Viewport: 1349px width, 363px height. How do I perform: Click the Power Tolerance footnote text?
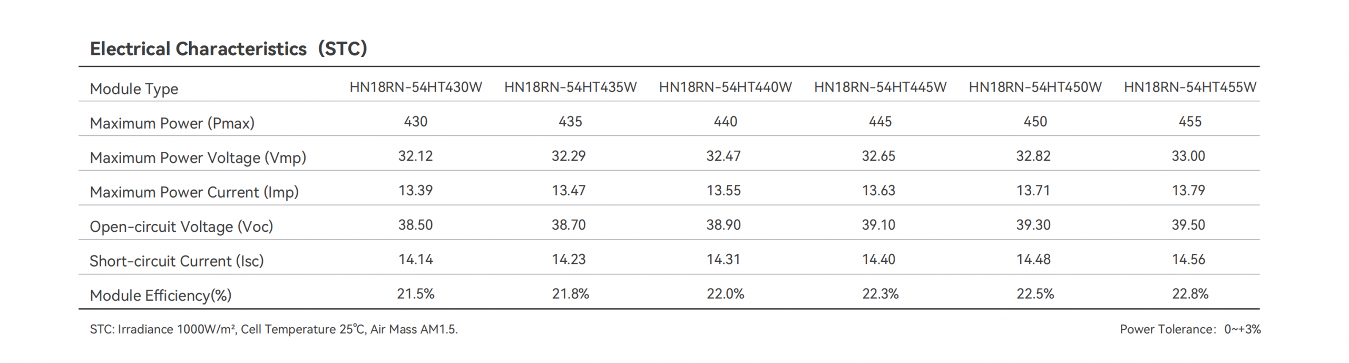(1190, 329)
